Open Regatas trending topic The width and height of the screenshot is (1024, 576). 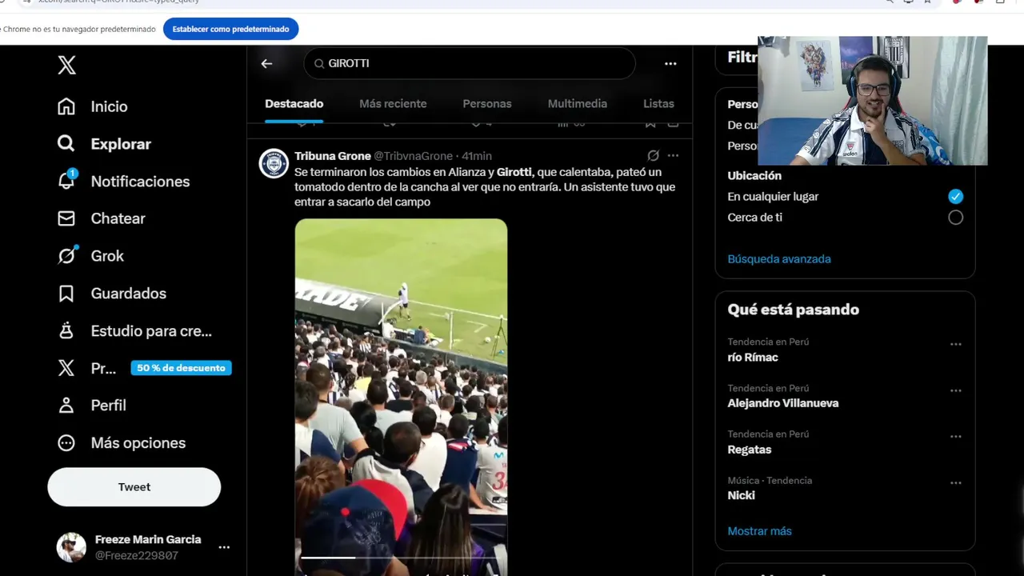click(750, 450)
